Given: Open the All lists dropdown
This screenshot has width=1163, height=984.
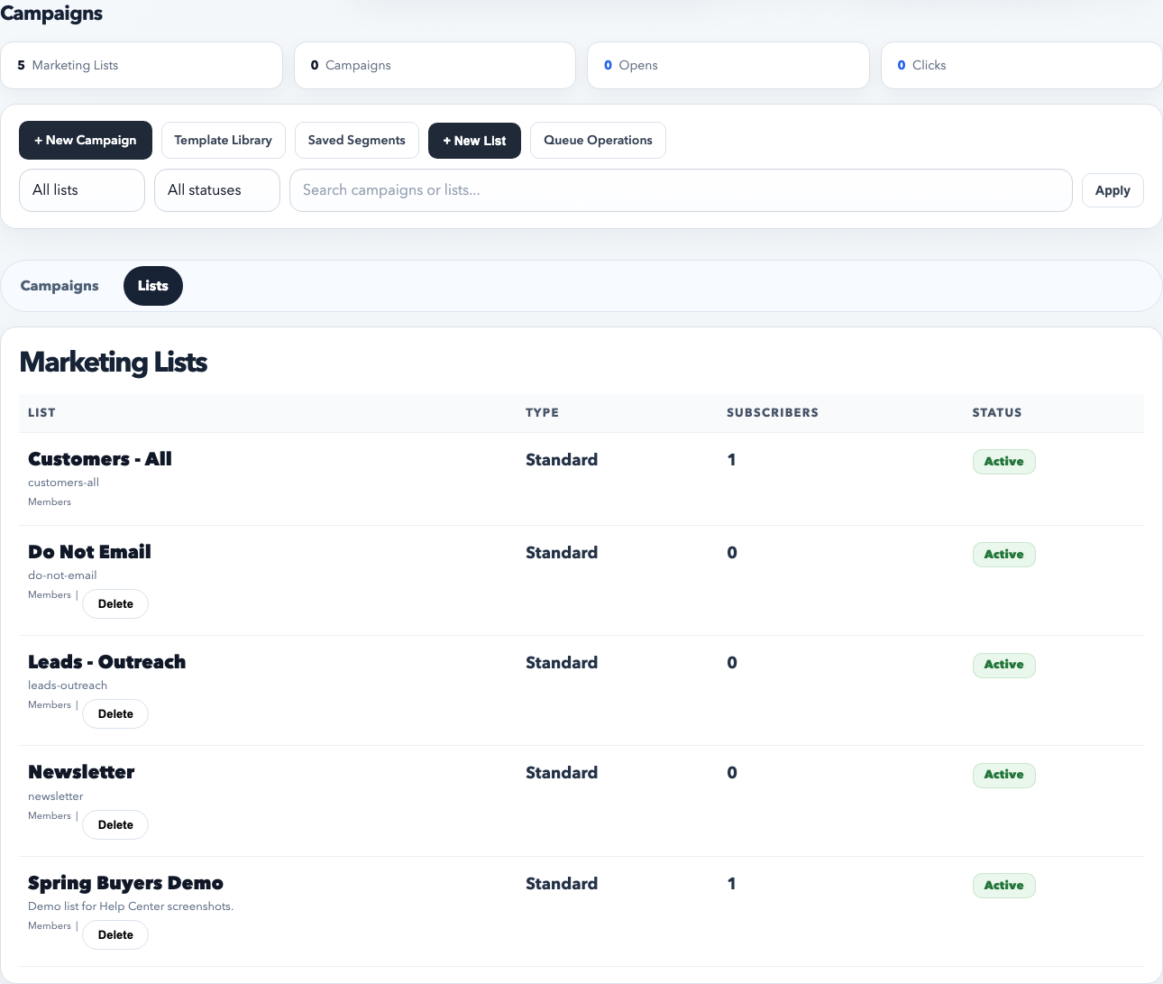Looking at the screenshot, I should 82,190.
